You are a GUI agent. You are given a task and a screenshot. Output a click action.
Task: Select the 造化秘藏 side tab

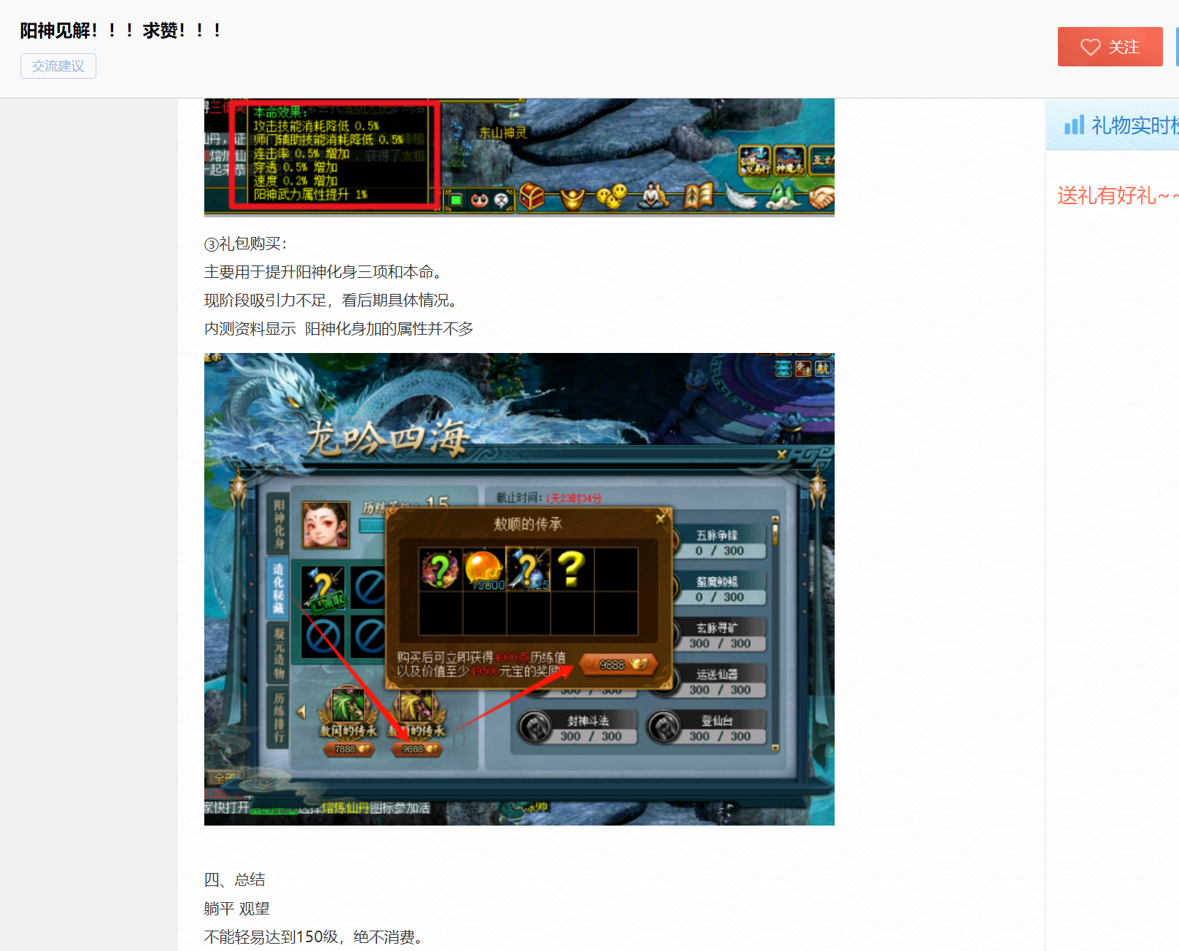279,588
